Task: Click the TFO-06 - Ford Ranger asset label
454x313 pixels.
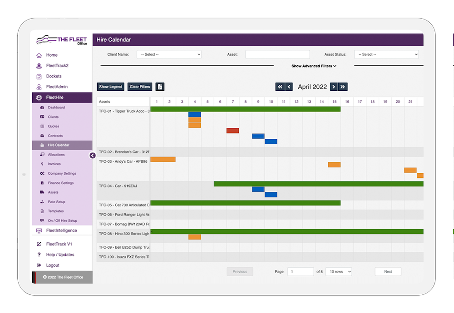Action: pos(124,215)
